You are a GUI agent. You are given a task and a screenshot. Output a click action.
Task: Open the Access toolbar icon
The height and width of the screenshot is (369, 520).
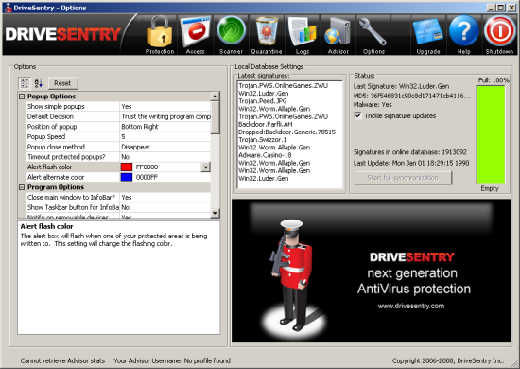[195, 35]
